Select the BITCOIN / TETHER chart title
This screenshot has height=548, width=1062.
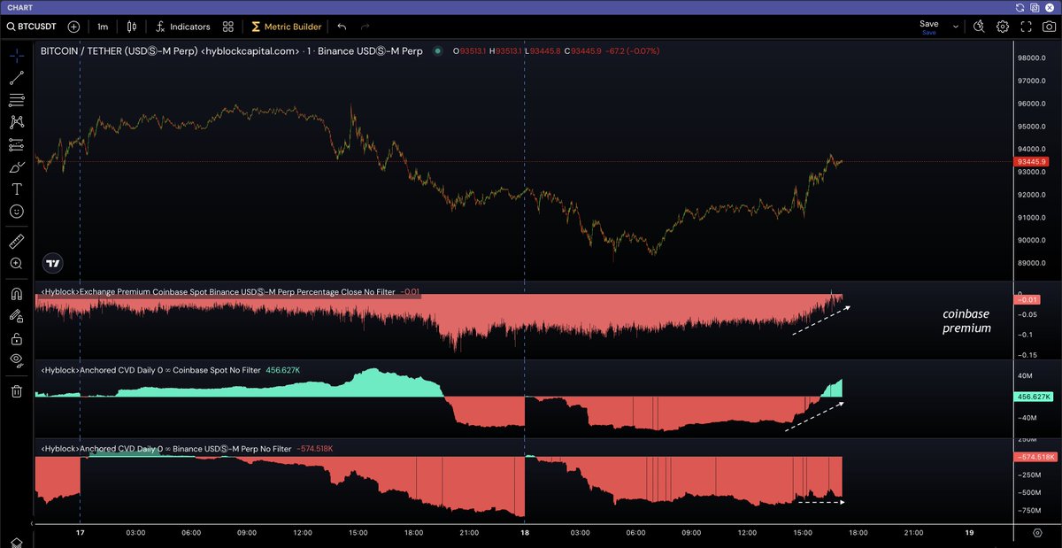tap(232, 51)
